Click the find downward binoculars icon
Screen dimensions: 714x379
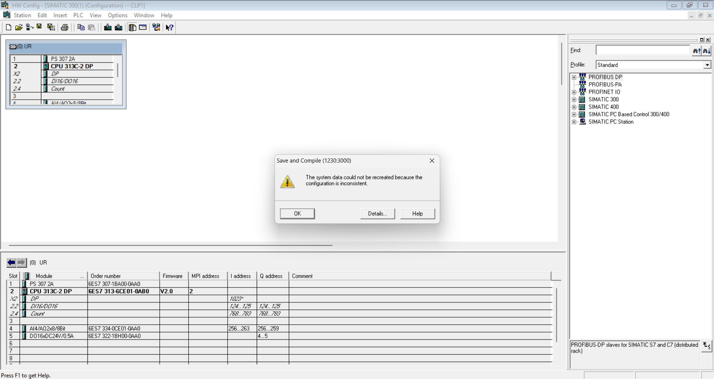pyautogui.click(x=707, y=51)
